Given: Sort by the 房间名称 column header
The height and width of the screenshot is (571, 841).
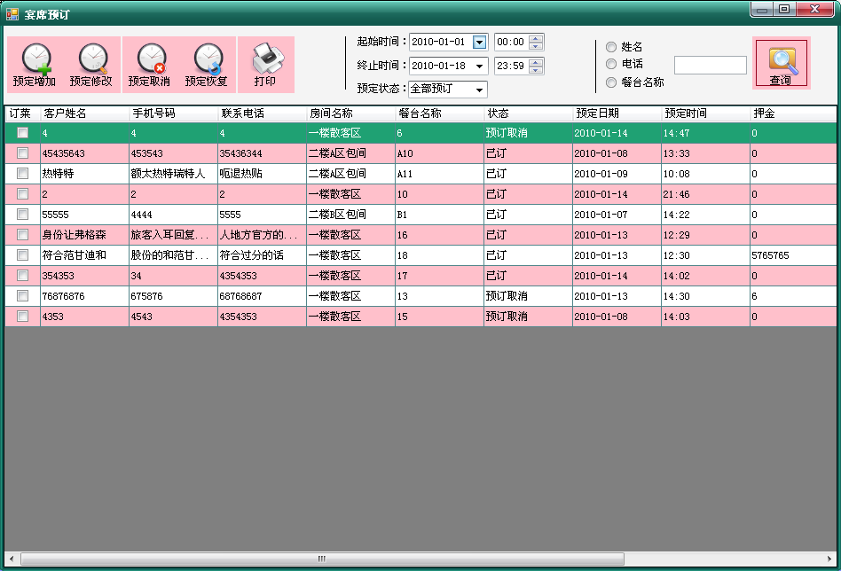Looking at the screenshot, I should pyautogui.click(x=350, y=113).
